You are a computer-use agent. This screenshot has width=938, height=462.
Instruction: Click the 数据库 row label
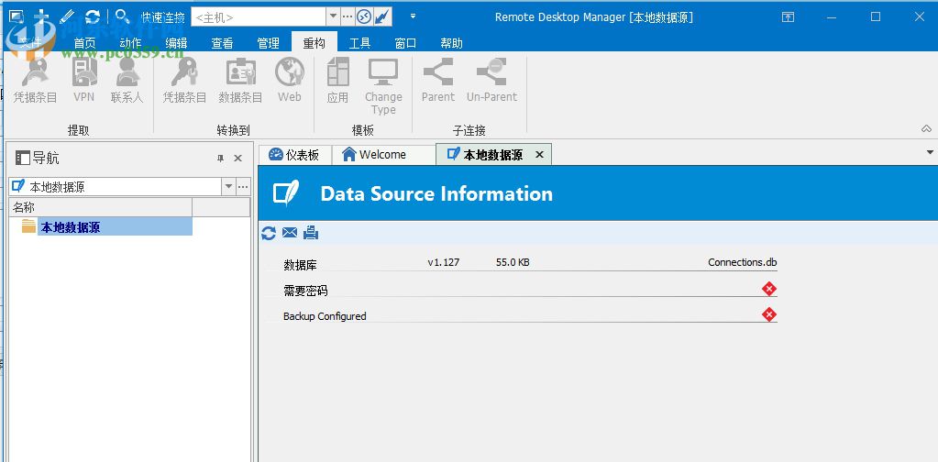coord(301,265)
